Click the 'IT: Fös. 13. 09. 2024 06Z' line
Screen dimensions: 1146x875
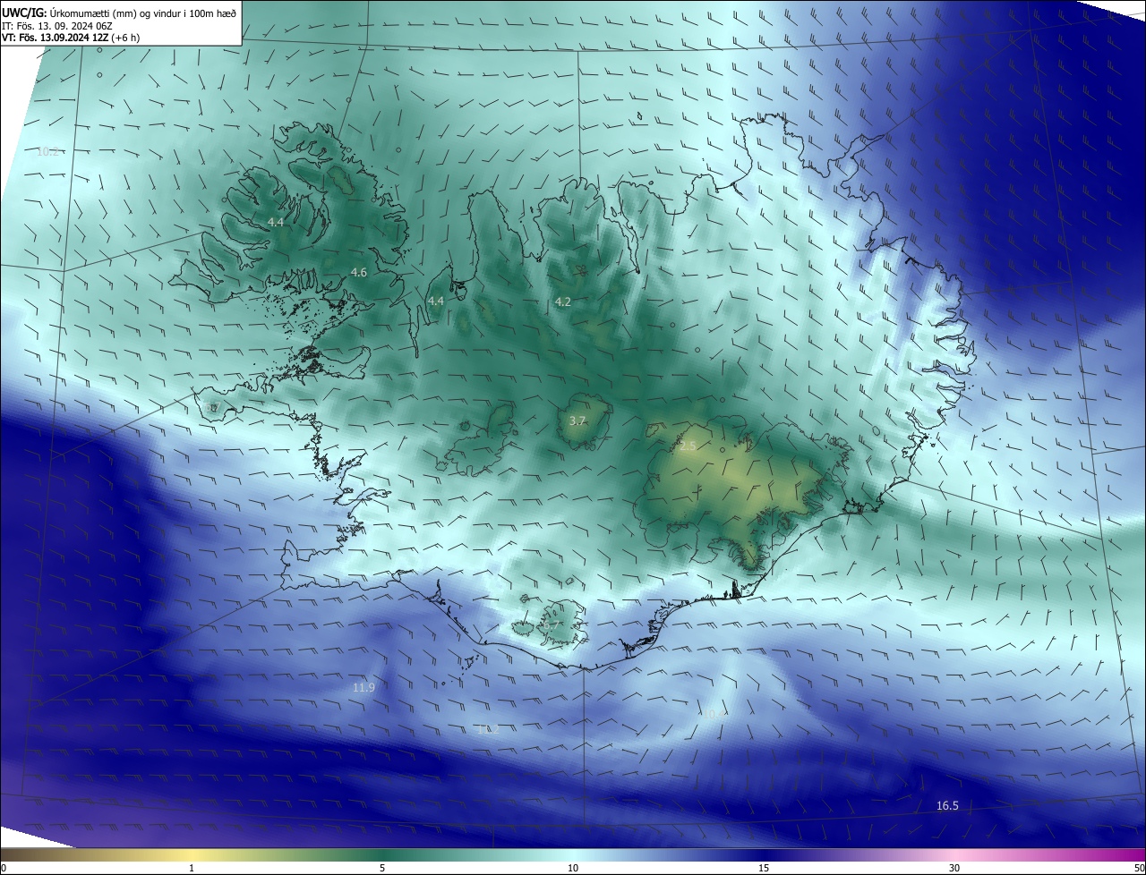pos(56,26)
